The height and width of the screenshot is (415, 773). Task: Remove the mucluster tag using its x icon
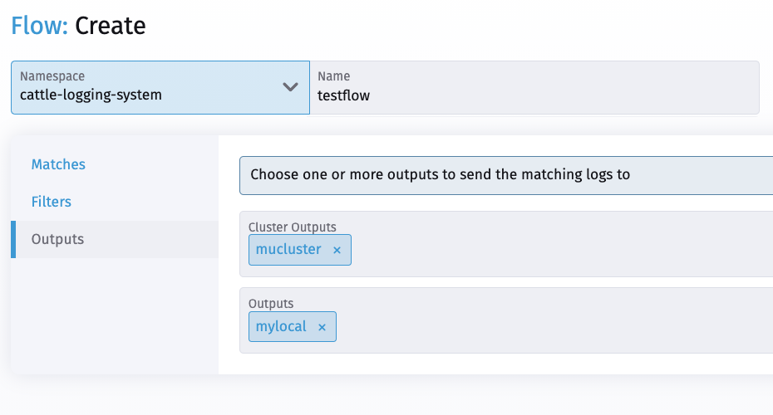tap(337, 250)
